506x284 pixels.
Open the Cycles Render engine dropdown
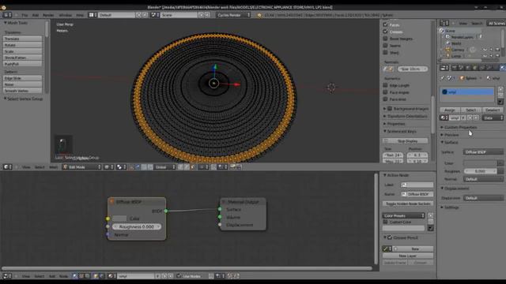(233, 15)
